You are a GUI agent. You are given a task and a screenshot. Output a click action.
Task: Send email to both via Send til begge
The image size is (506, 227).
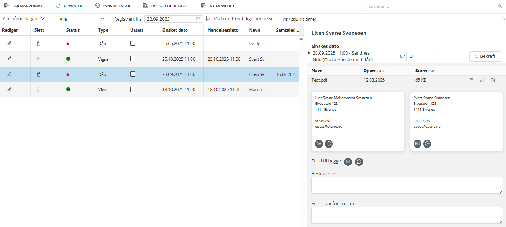point(348,162)
